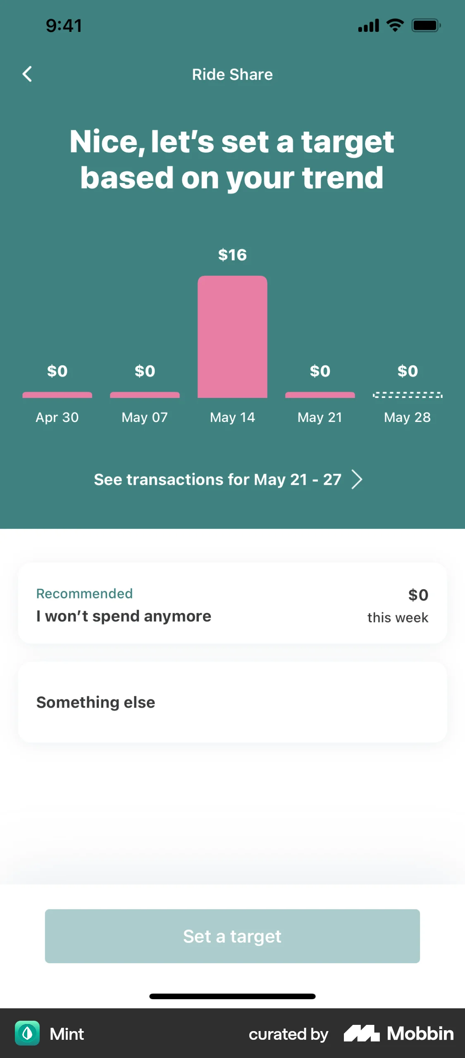Tap the home indicator bar at bottom
Viewport: 465px width, 1058px height.
(x=232, y=996)
